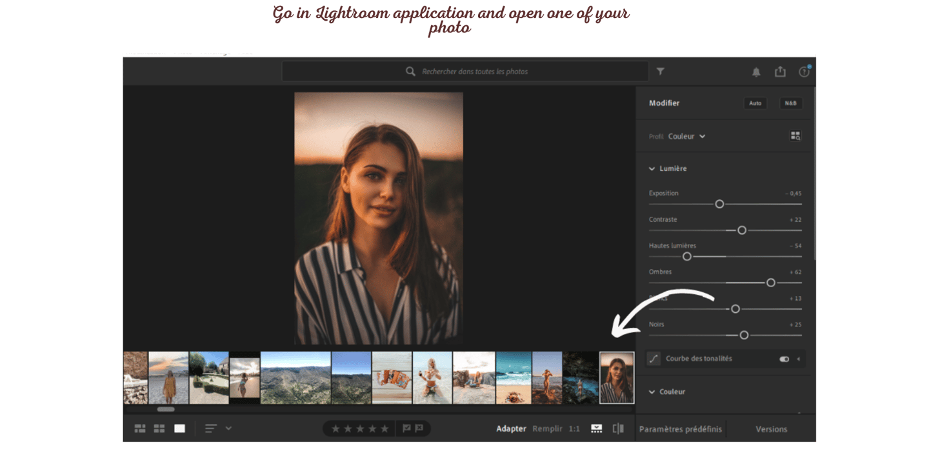The image size is (929, 458).
Task: Expand the sort options chevron
Action: click(x=228, y=428)
